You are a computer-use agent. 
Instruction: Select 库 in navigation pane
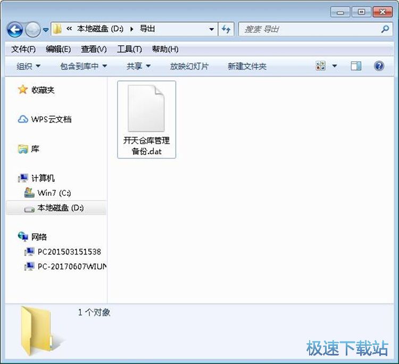click(35, 148)
